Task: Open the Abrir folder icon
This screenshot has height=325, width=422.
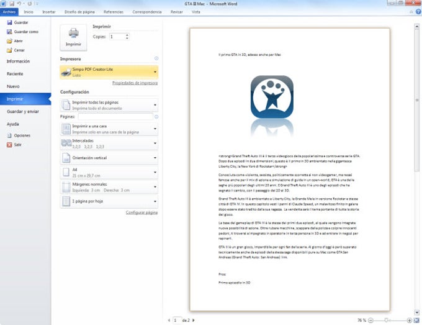Action: pos(9,41)
